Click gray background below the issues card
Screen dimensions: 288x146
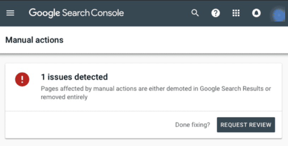pyautogui.click(x=142, y=142)
